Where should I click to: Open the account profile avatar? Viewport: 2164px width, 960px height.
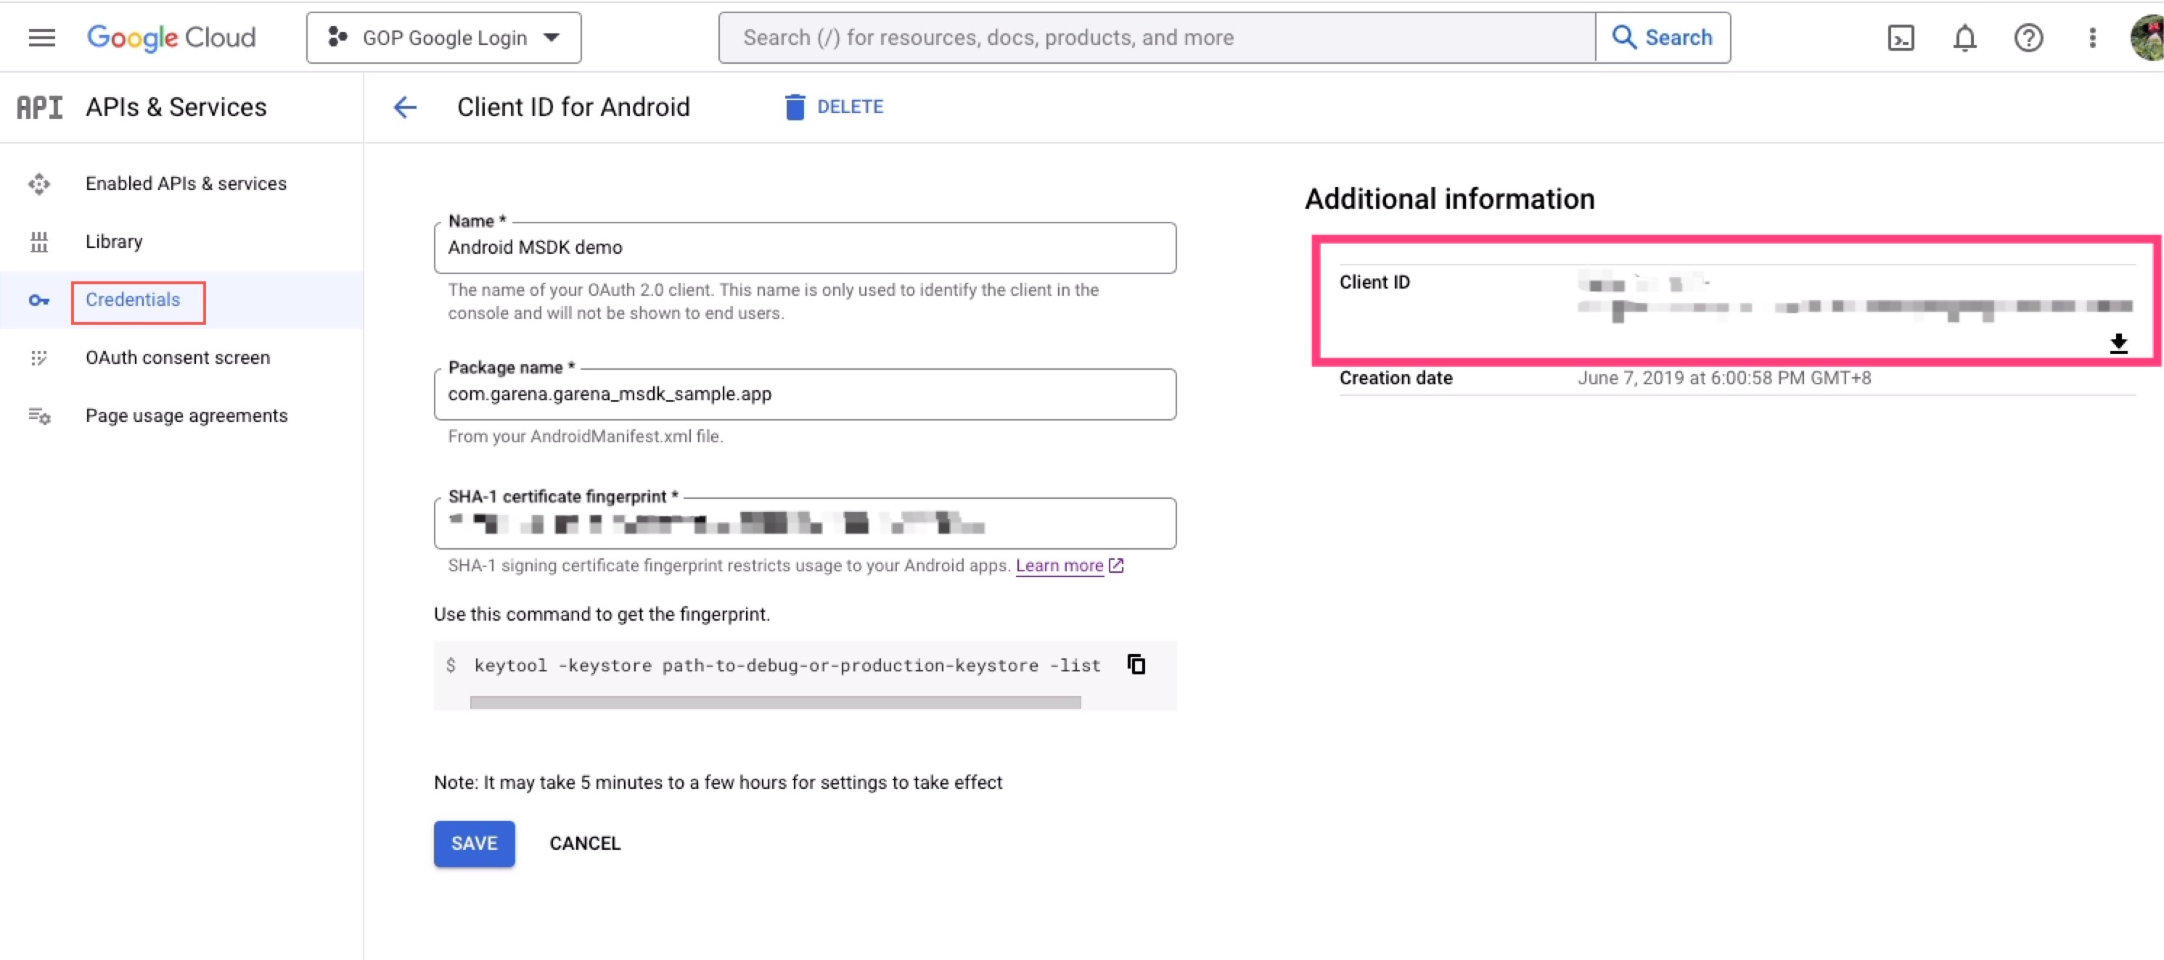tap(2144, 37)
